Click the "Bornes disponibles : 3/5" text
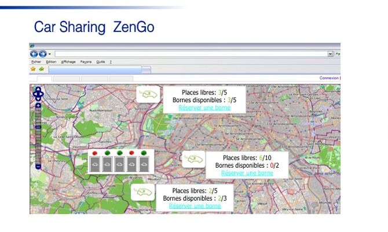 [x=204, y=100]
